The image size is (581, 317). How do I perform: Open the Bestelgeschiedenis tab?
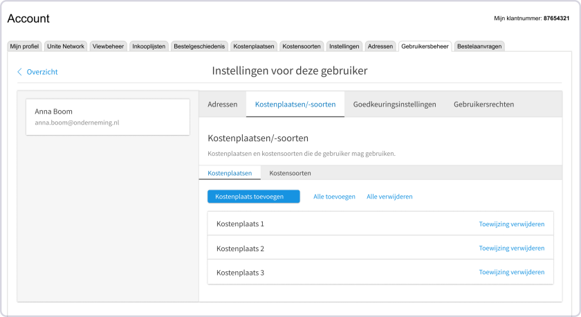pyautogui.click(x=199, y=46)
